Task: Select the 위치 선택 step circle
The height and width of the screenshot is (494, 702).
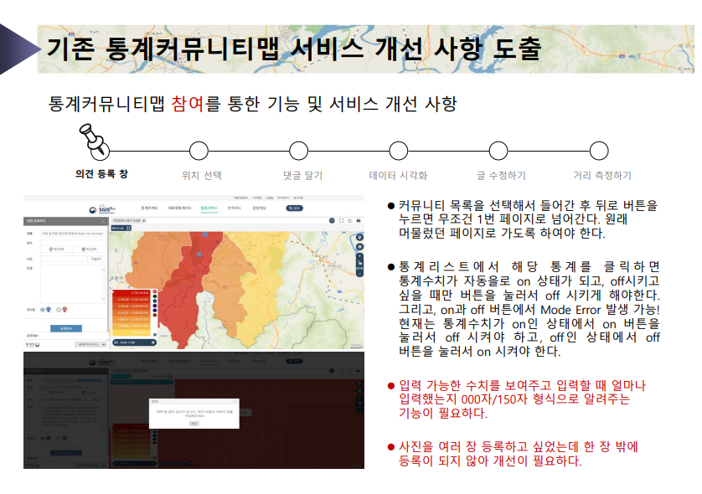Action: (199, 151)
